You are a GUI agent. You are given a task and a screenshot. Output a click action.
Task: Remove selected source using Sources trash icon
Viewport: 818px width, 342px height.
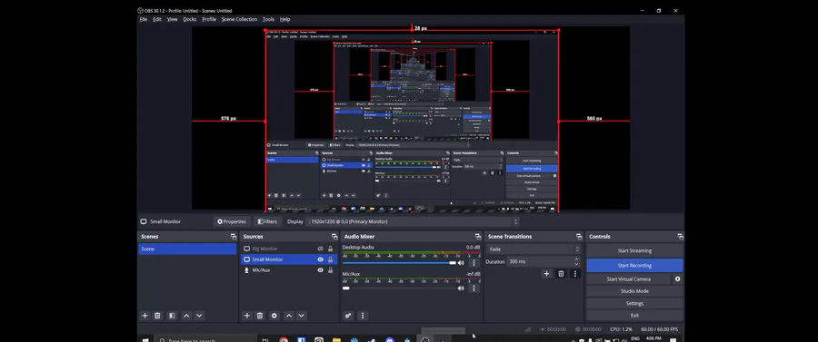[260, 316]
